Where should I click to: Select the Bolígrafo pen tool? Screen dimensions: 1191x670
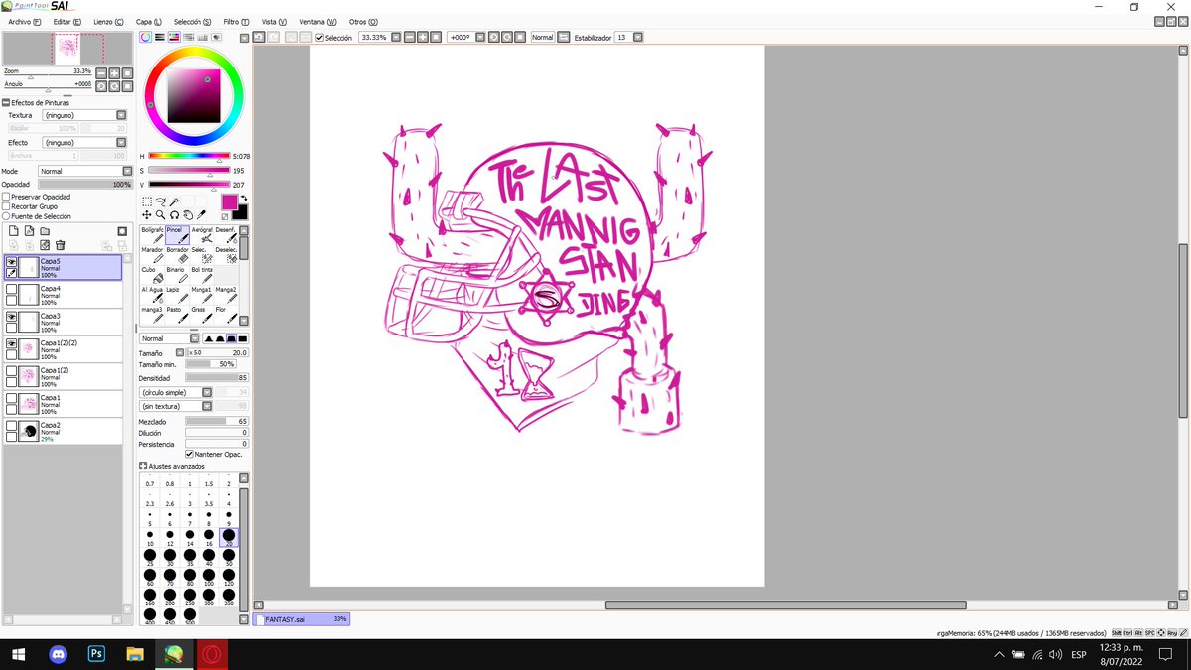click(152, 235)
